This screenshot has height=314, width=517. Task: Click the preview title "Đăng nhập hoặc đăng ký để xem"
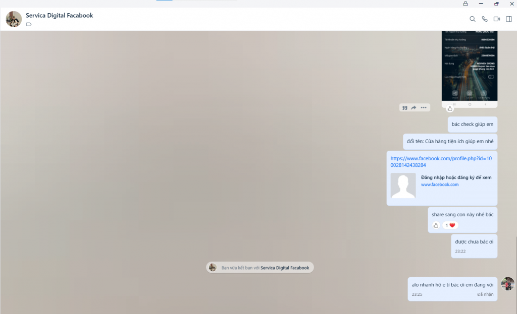(x=456, y=177)
